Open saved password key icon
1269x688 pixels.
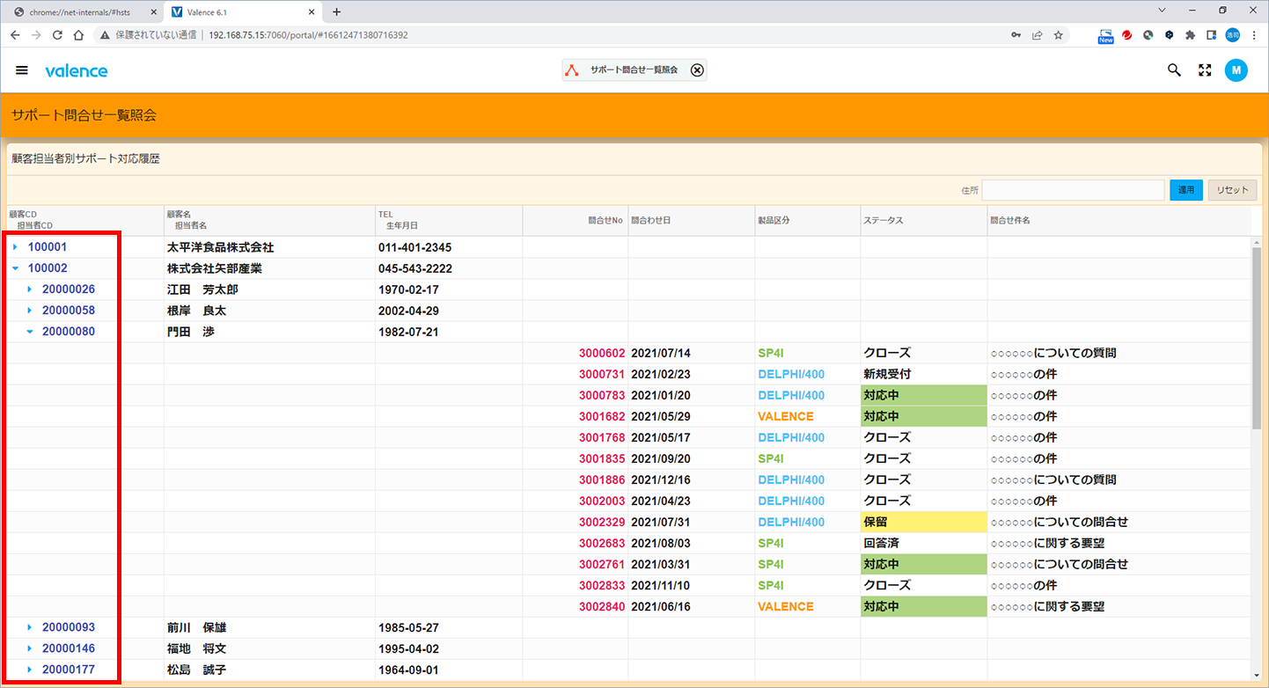(x=1016, y=35)
